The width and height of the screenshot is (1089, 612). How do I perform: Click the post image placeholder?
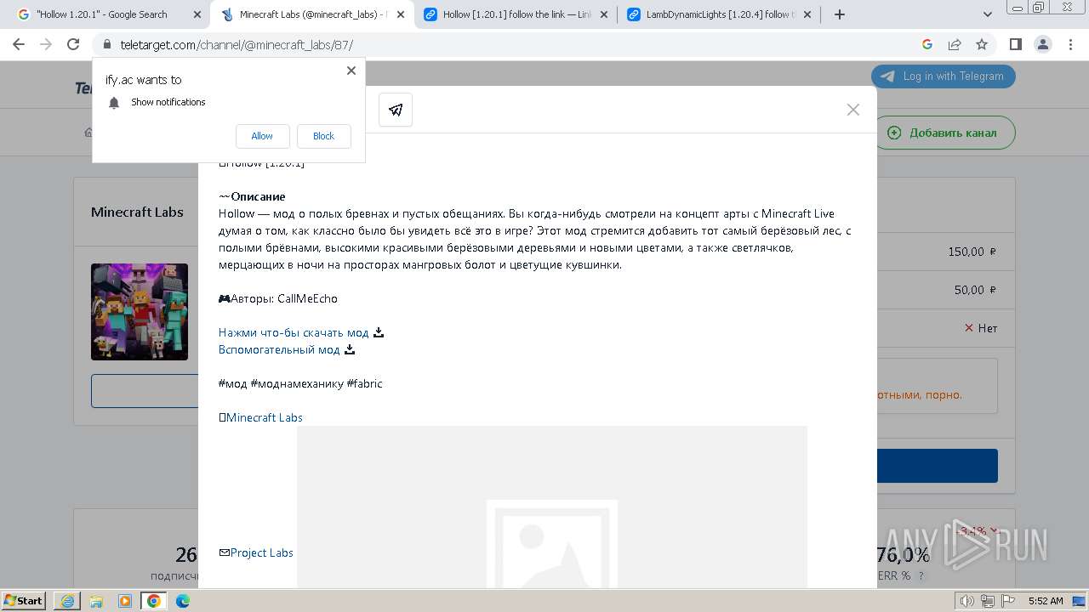click(x=551, y=507)
